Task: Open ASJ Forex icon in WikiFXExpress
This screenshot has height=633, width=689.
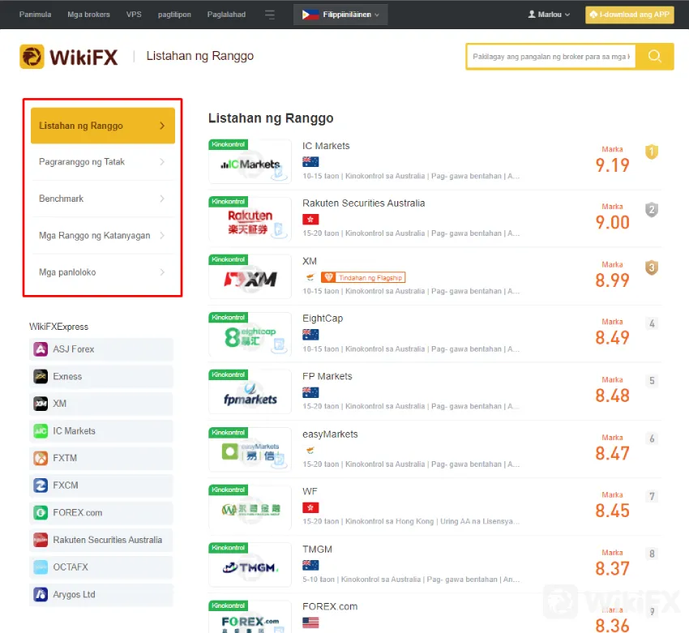Action: [x=41, y=349]
